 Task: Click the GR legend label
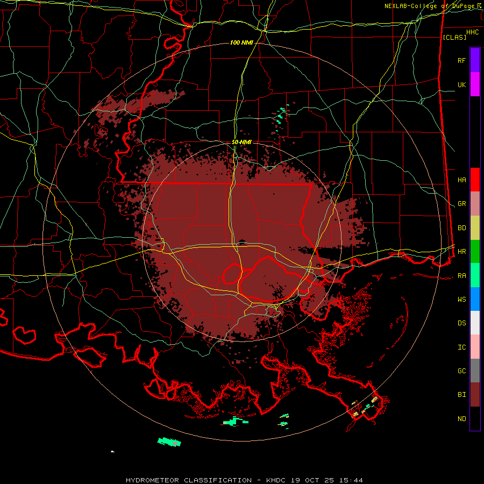[x=462, y=204]
